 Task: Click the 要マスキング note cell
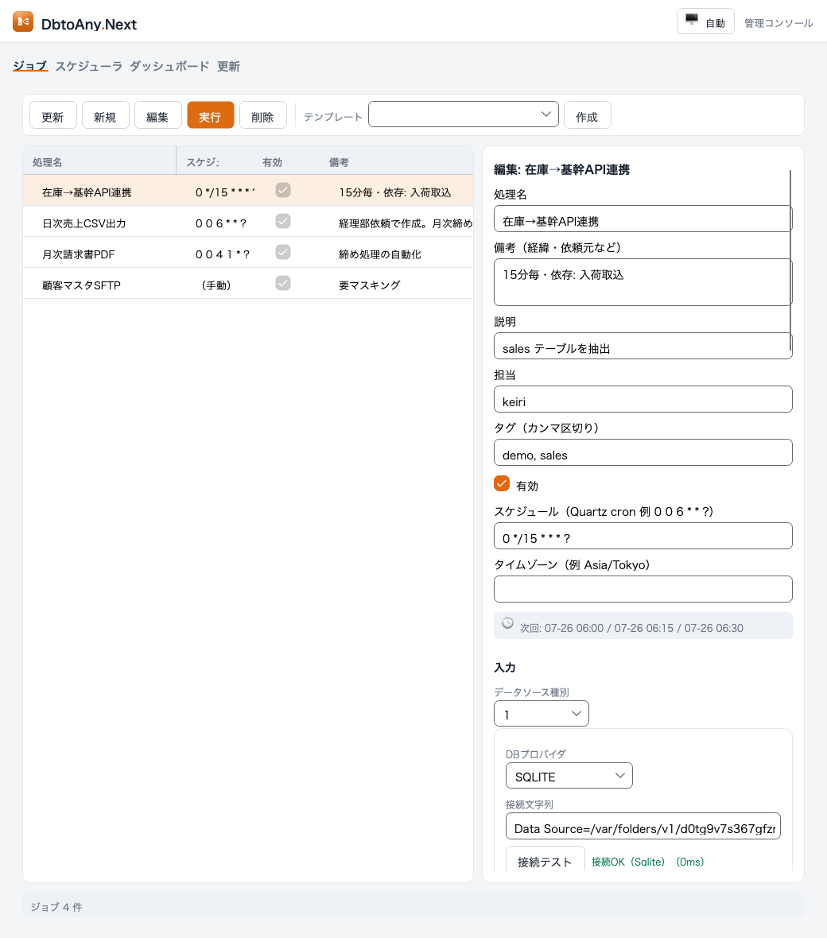(369, 285)
